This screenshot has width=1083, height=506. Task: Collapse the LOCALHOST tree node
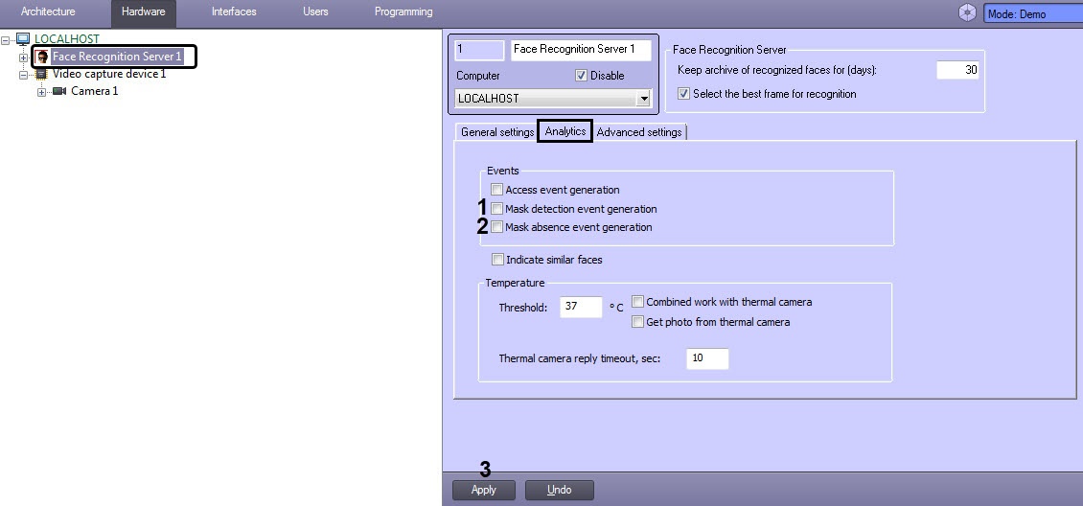(x=6, y=40)
